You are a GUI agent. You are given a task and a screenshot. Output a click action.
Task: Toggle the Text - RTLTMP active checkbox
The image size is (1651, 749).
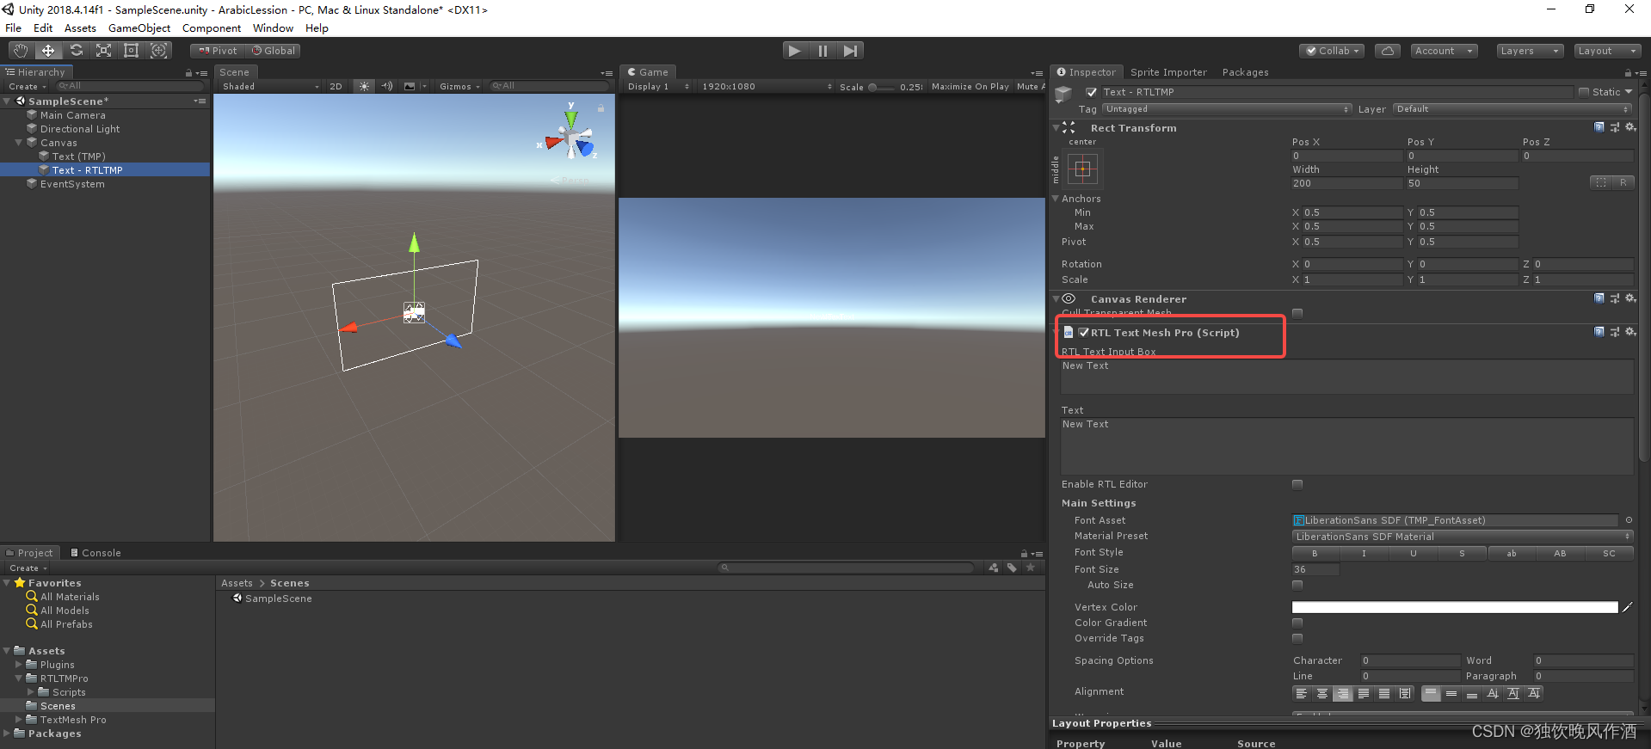1091,92
